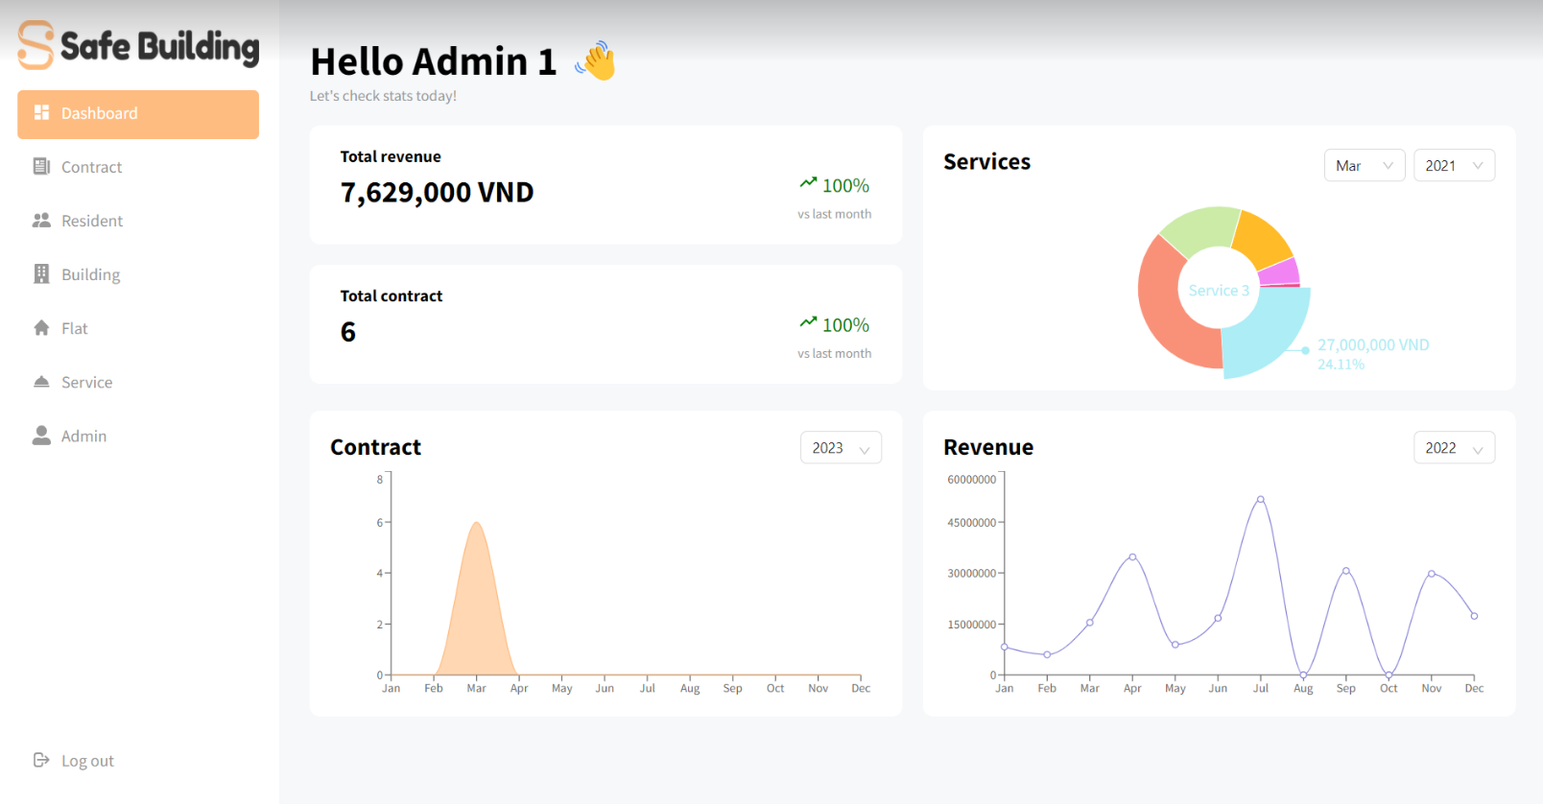Viewport: 1543px width, 804px height.
Task: Click the Safe Building logo
Action: coord(138,45)
